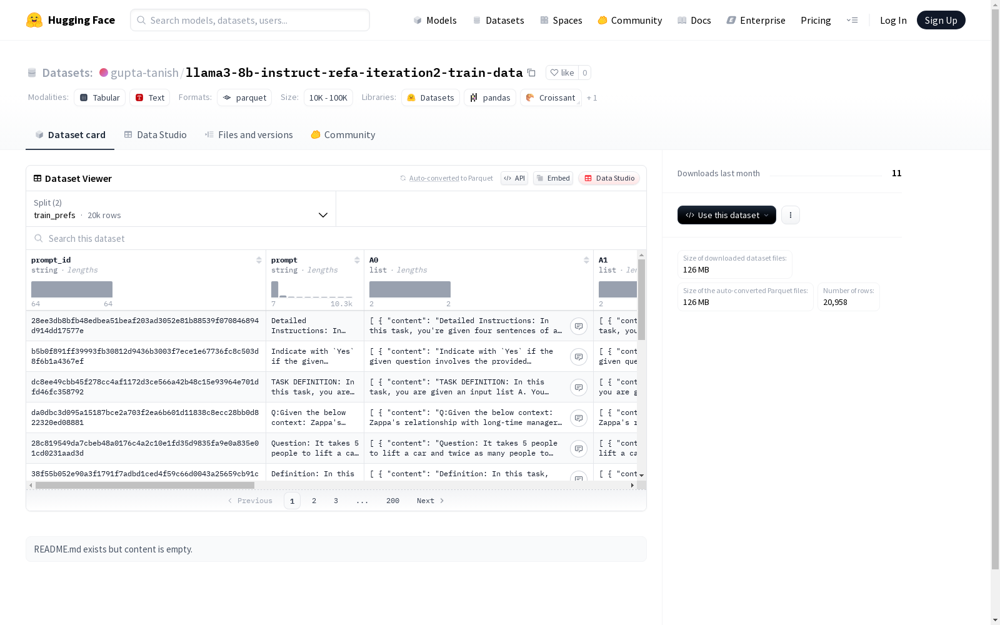
Task: Select the Text modality tag
Action: point(150,97)
